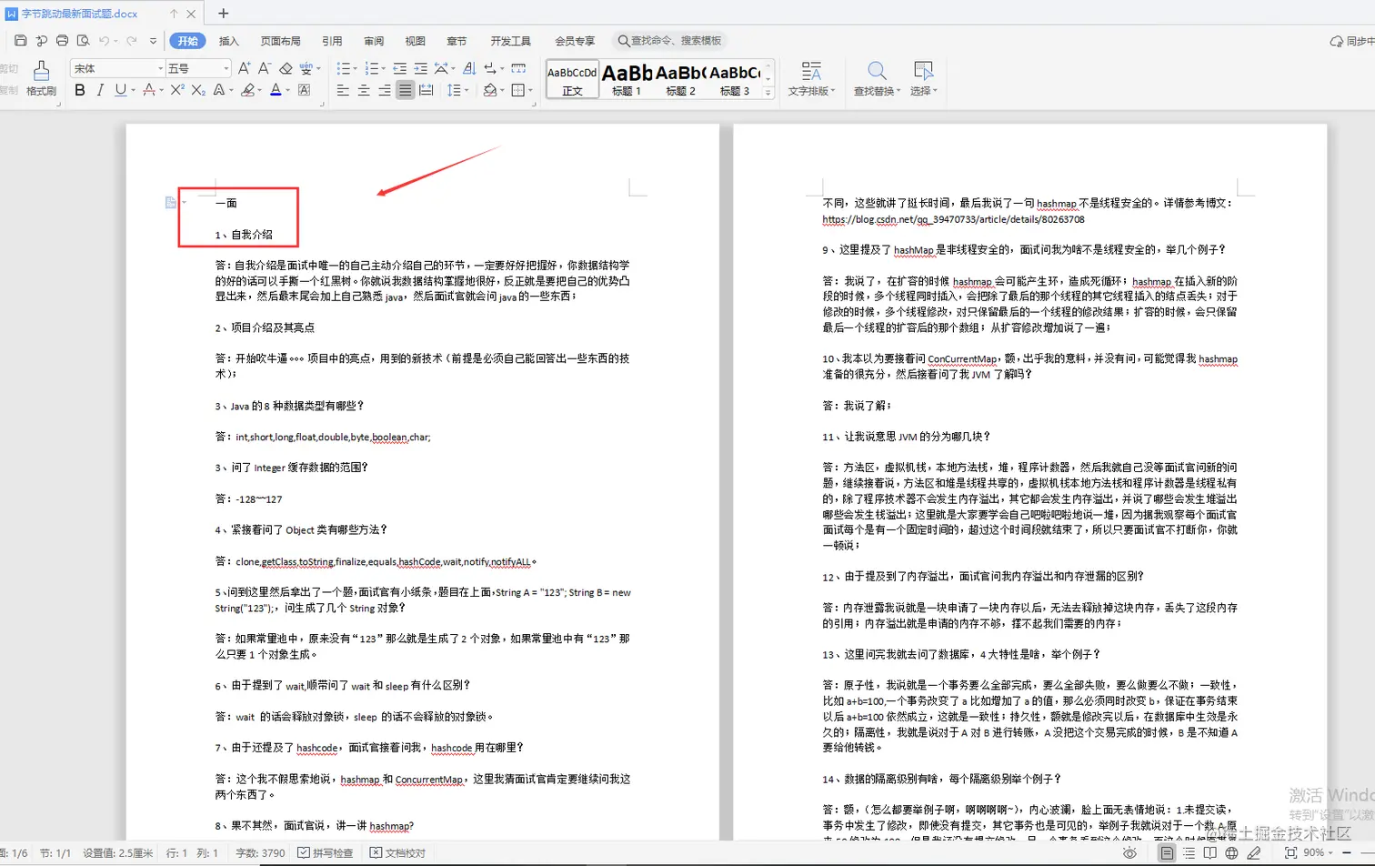Select the Format Painter (格式刷) tool
The image size is (1375, 866).
pyautogui.click(x=41, y=78)
